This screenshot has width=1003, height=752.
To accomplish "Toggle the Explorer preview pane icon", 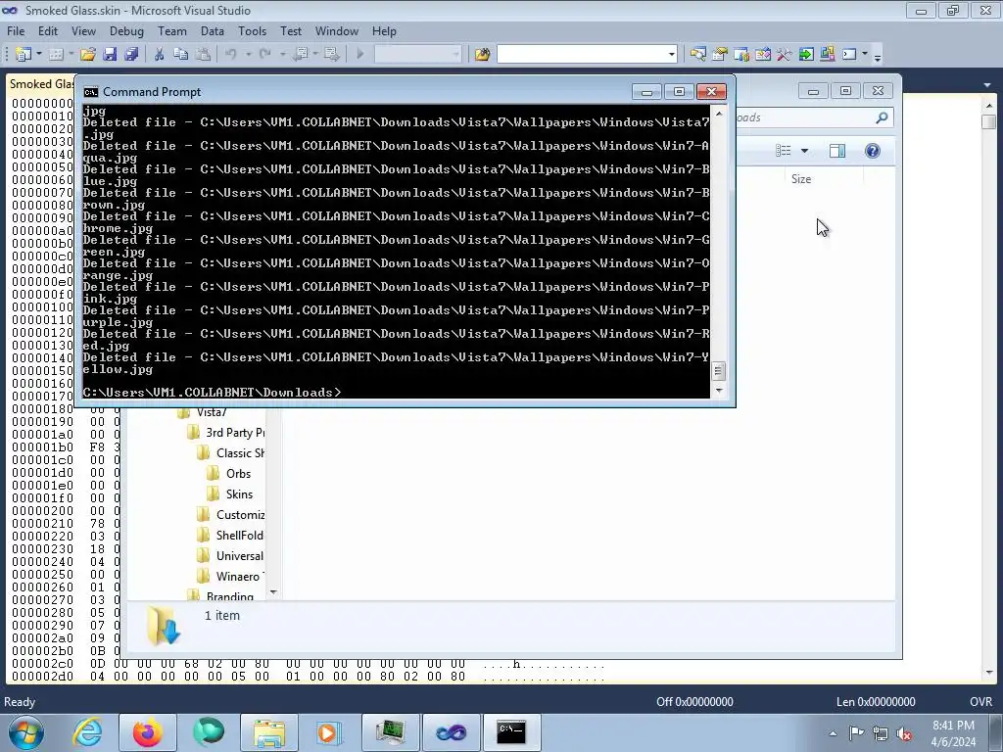I will pos(837,150).
